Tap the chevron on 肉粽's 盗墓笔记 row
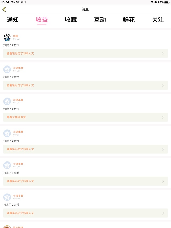This screenshot has height=228, width=171. 163,53
